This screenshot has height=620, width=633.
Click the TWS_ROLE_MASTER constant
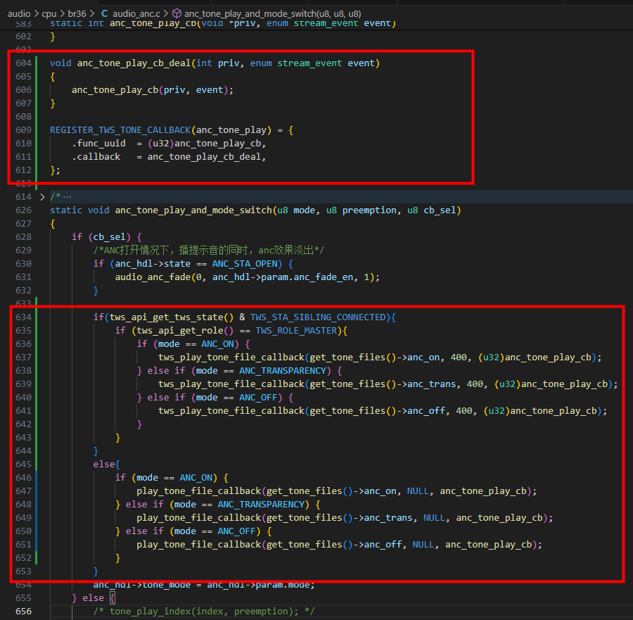click(296, 330)
